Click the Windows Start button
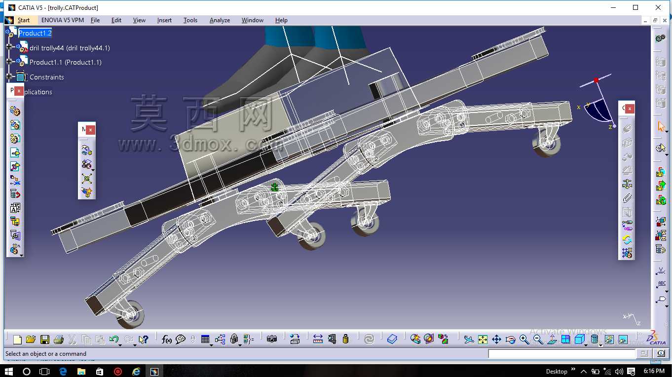This screenshot has height=377, width=672. (8, 371)
